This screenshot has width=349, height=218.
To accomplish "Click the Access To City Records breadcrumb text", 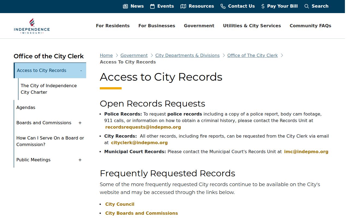I will pyautogui.click(x=128, y=62).
